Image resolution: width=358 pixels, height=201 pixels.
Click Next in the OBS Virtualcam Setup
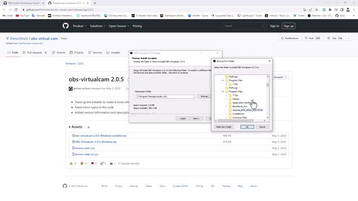[x=196, y=118]
